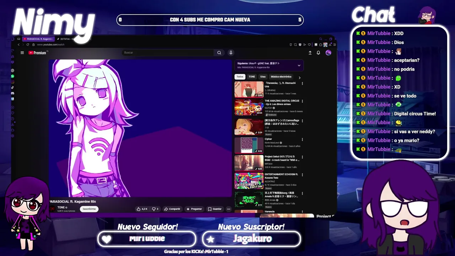Open options for Cipher video
Image resolution: width=455 pixels, height=256 pixels.
point(303,140)
